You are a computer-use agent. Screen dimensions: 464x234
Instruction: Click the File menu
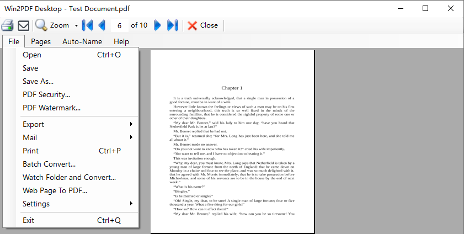pyautogui.click(x=14, y=41)
